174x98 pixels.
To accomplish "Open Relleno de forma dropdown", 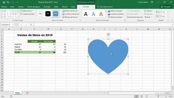I will point(70,11).
